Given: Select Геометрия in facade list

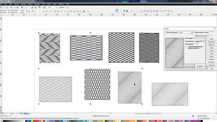Looking at the screenshot, I should coord(212,42).
